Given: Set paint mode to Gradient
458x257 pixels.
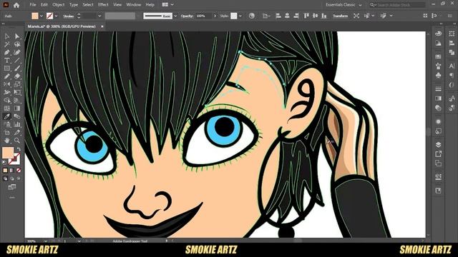Looking at the screenshot, I should (x=11, y=170).
